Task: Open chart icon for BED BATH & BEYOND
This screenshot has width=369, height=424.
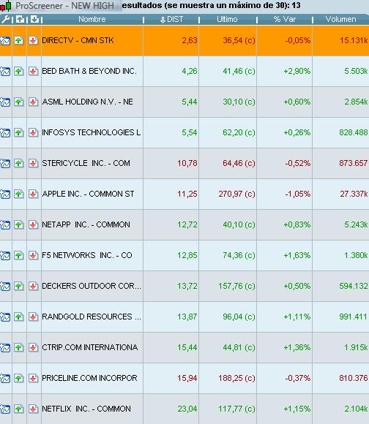Action: 5,72
